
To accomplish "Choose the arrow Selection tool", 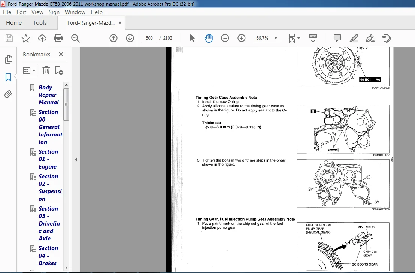I will click(193, 38).
